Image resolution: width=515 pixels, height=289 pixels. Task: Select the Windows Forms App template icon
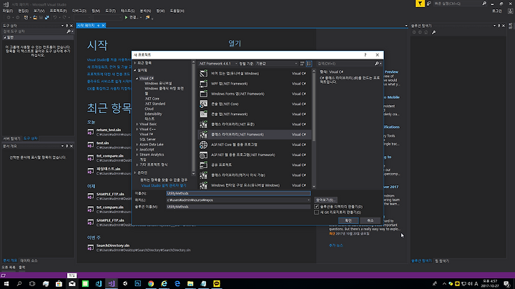(x=203, y=94)
